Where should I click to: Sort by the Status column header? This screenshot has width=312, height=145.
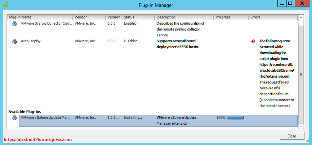tap(138, 17)
